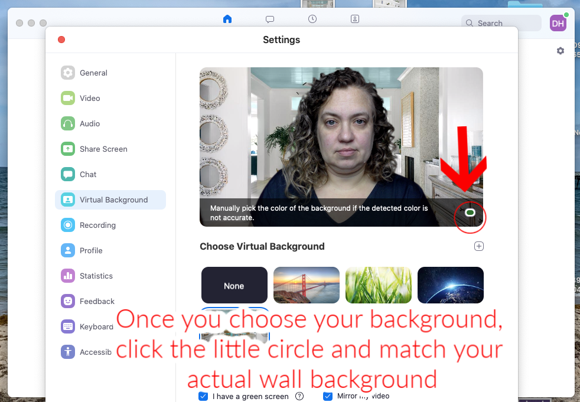Select the Audio headphones icon

[68, 123]
